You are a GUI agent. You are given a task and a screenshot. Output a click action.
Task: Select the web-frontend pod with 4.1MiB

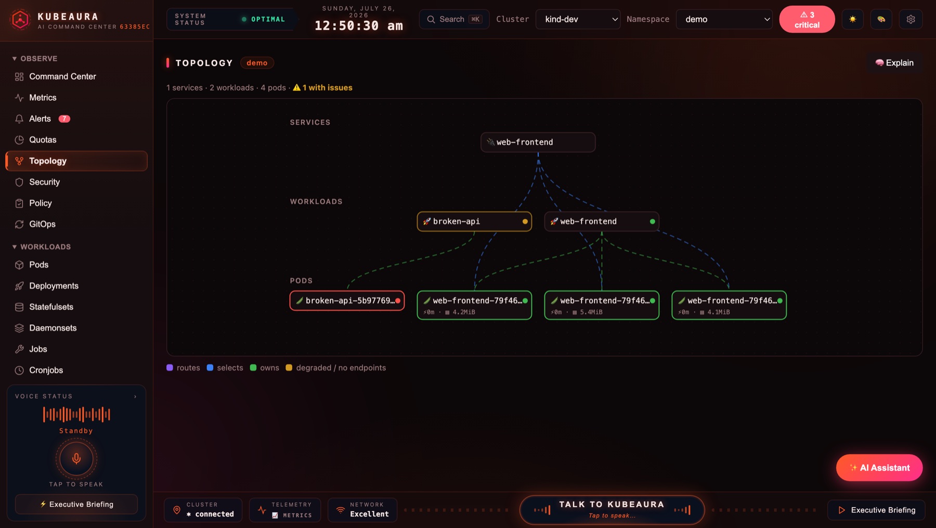coord(729,305)
